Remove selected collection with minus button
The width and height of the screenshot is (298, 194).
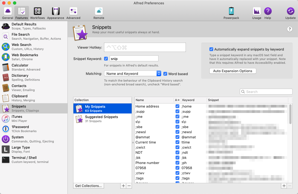(129, 186)
